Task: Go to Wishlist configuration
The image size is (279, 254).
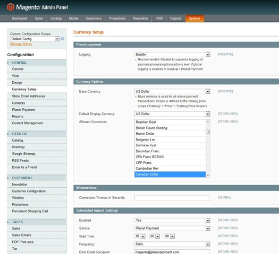Action: pos(37,198)
